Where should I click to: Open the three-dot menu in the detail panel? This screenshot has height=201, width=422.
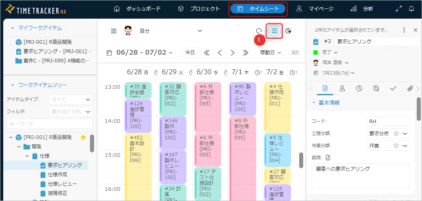pyautogui.click(x=404, y=30)
